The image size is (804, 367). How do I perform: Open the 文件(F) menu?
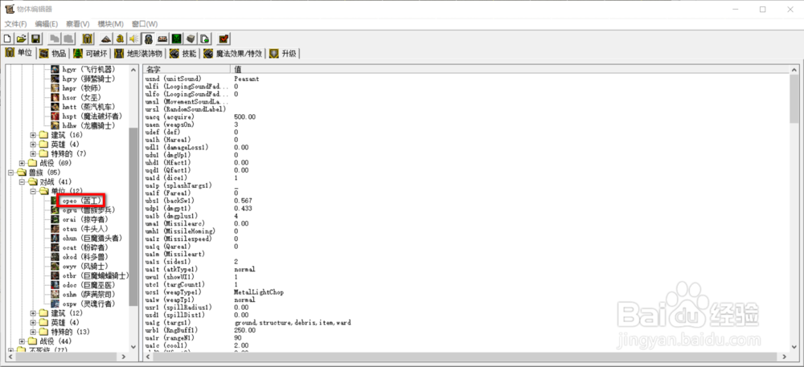coord(15,24)
